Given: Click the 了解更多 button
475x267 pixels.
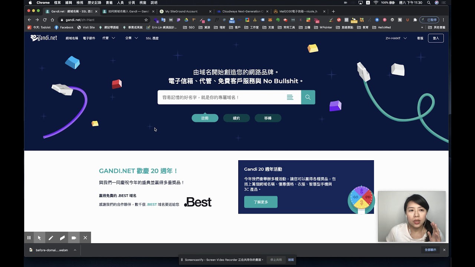Looking at the screenshot, I should point(261,202).
